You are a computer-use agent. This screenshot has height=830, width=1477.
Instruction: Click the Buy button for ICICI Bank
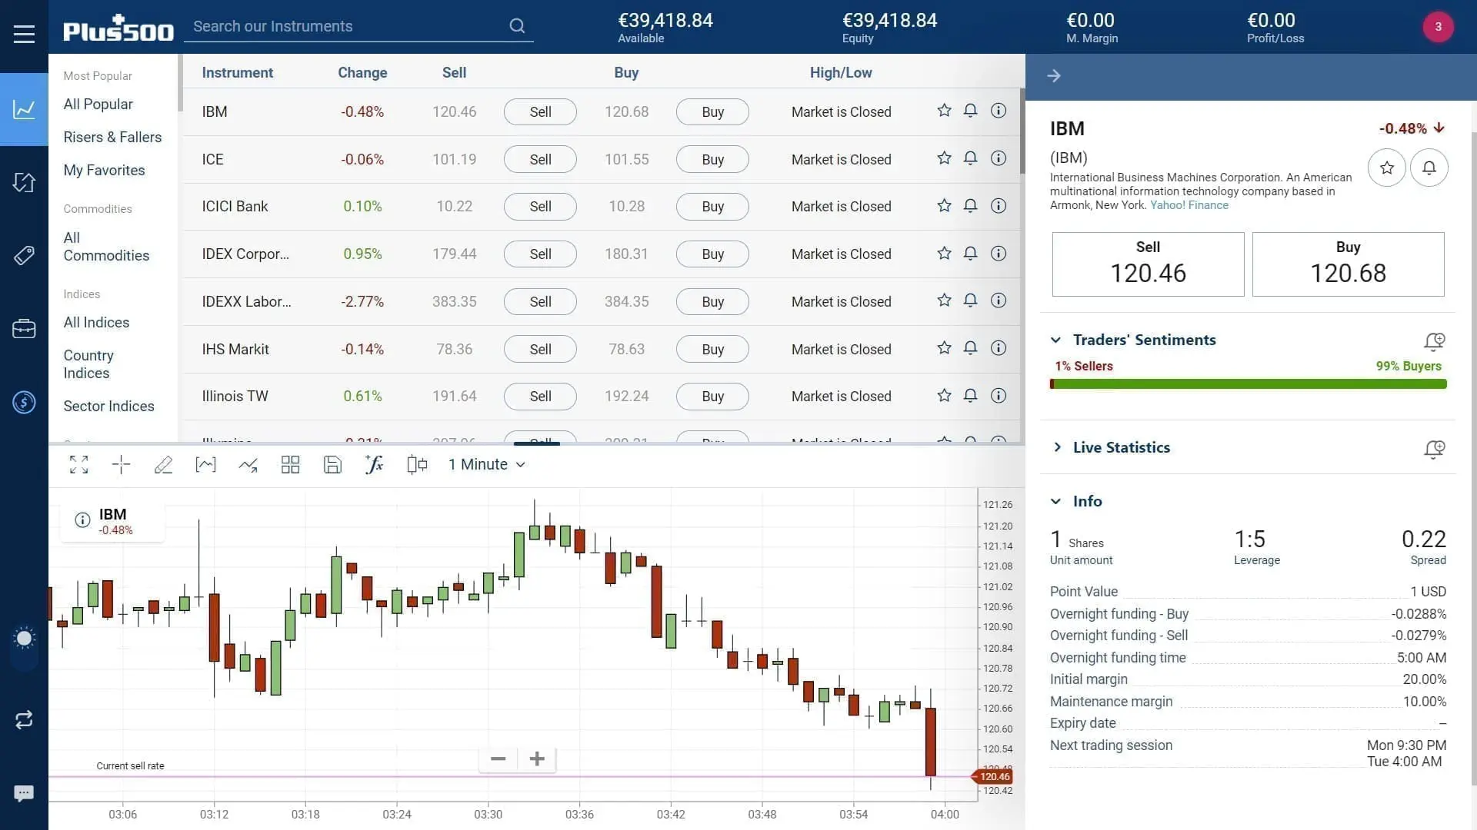pyautogui.click(x=712, y=206)
